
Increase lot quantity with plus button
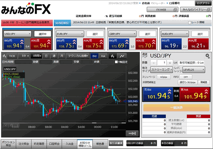click(x=170, y=63)
